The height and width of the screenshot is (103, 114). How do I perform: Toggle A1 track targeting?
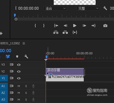(x=4, y=86)
